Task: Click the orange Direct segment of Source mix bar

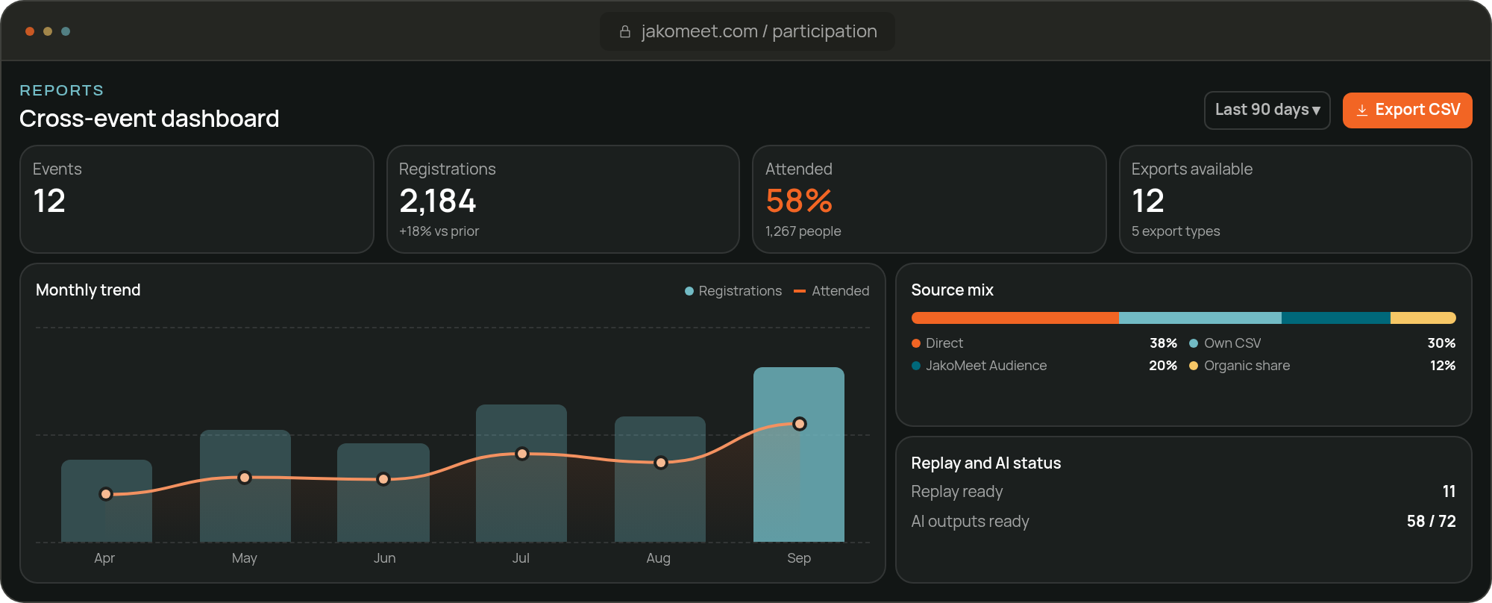Action: click(1015, 318)
